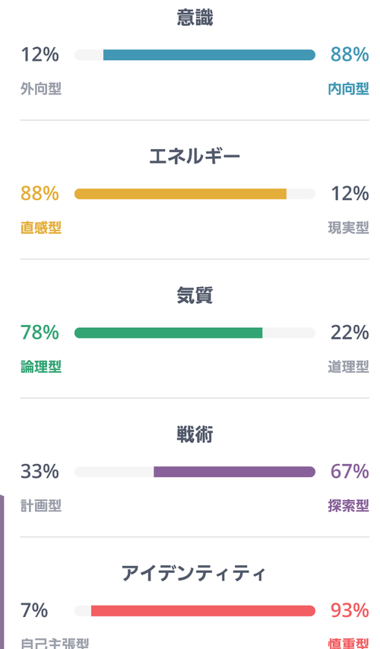Click the 88% introvert percentage value
This screenshot has width=380, height=649.
click(x=350, y=55)
